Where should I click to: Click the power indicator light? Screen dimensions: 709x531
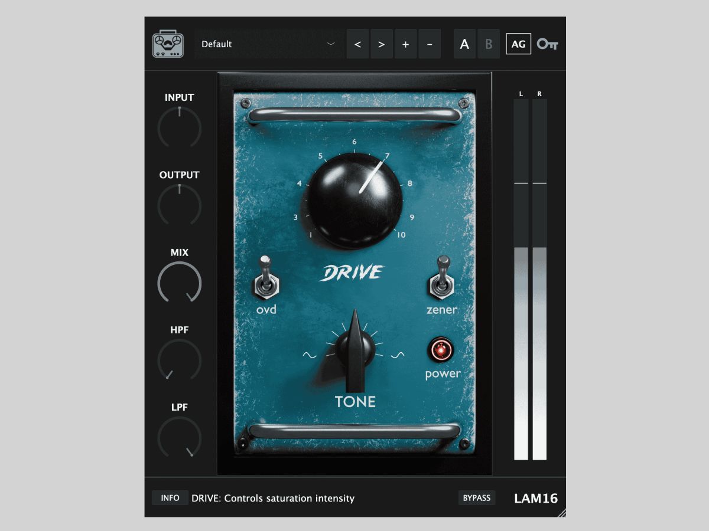click(441, 349)
